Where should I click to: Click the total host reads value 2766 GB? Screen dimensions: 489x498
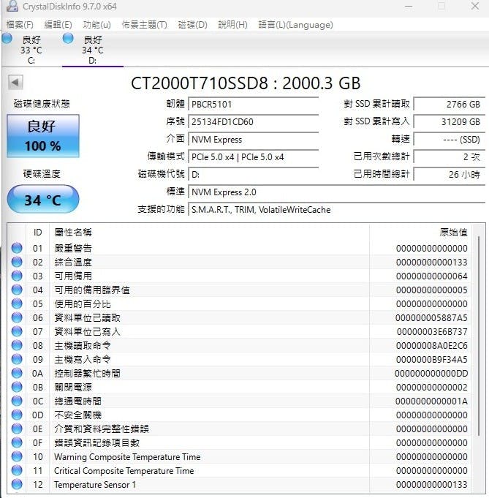pyautogui.click(x=450, y=104)
